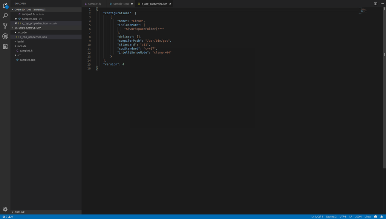Click "configurations" key in editor
This screenshot has width=386, height=219.
(x=117, y=13)
